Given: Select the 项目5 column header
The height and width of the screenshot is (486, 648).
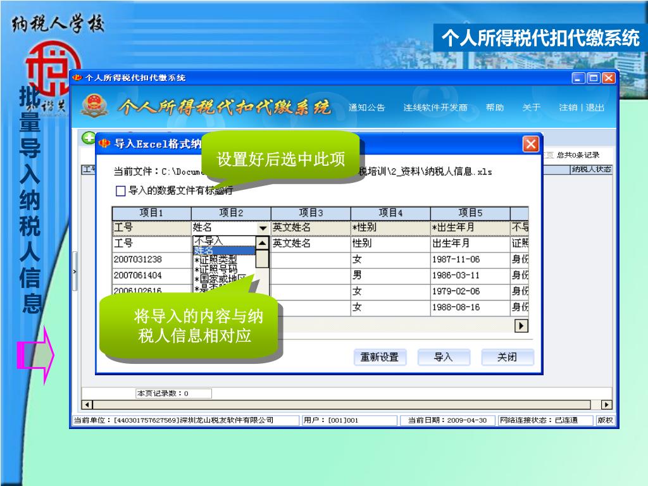Looking at the screenshot, I should pos(470,213).
